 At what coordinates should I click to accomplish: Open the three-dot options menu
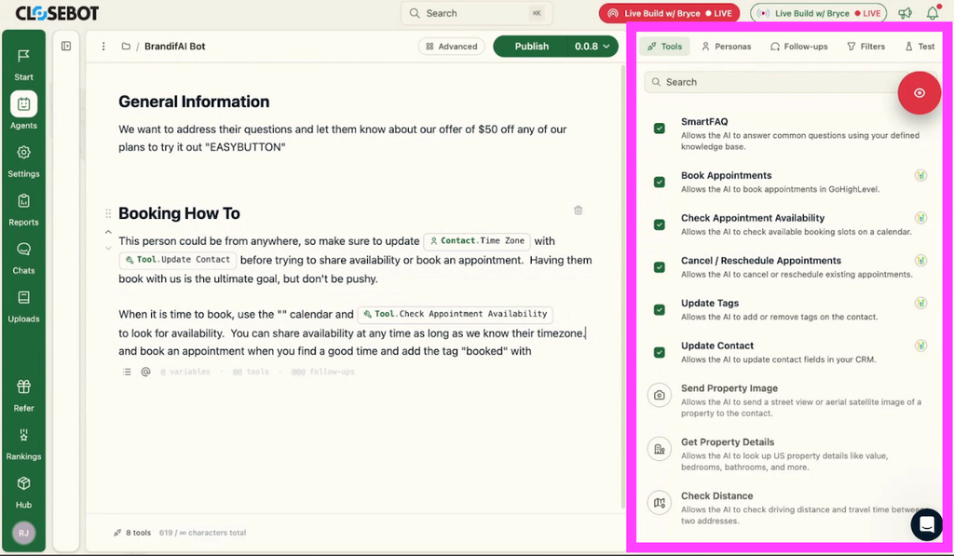pos(103,47)
